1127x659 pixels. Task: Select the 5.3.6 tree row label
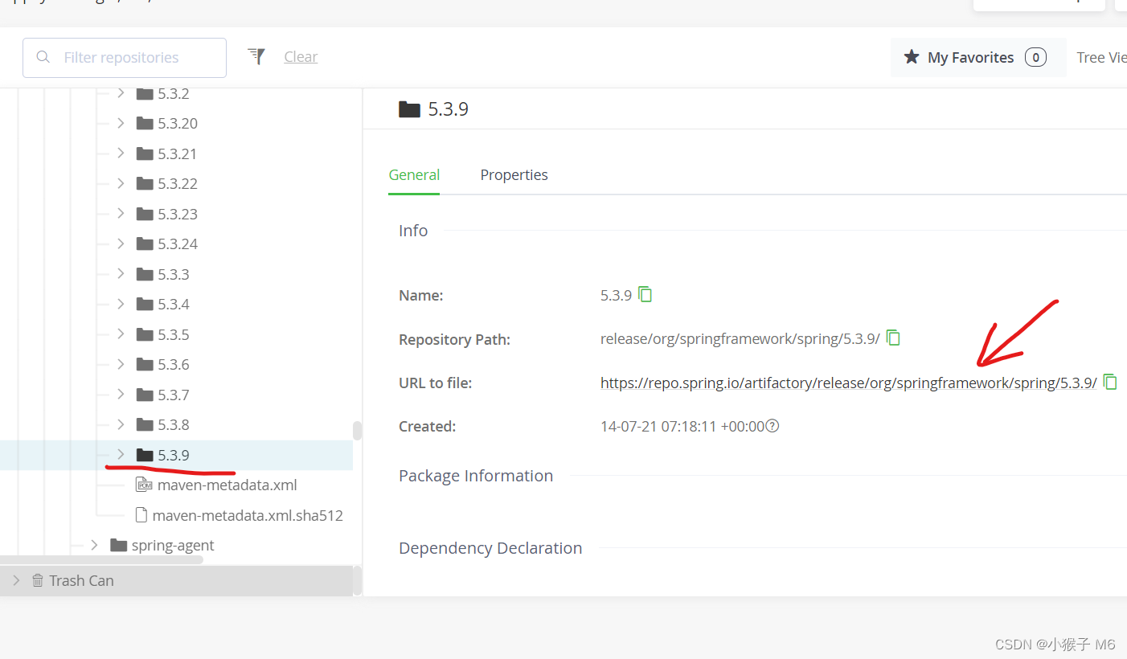174,364
